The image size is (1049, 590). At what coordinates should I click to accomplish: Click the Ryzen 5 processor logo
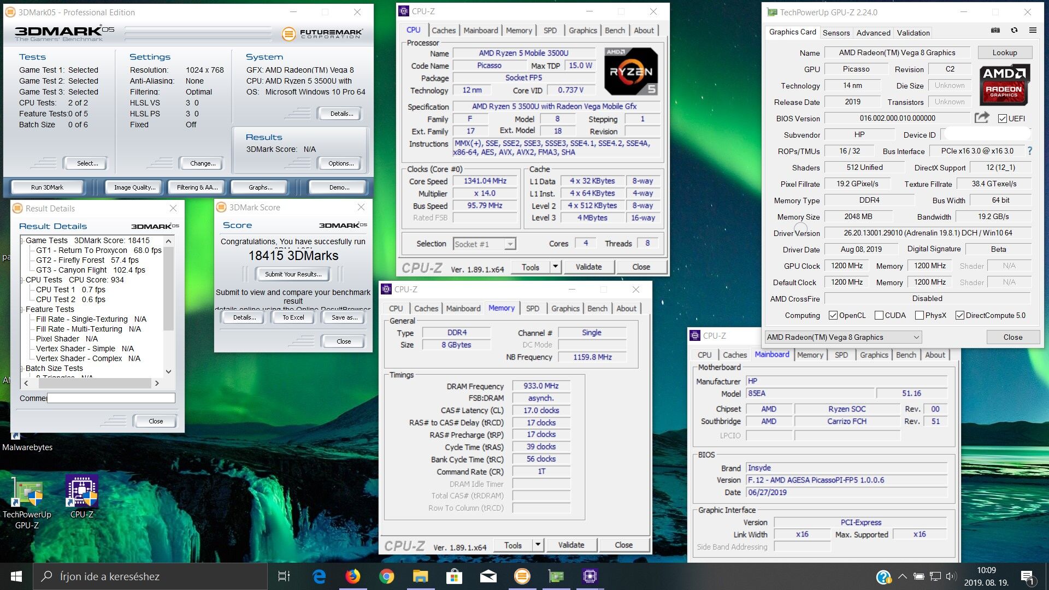(630, 71)
